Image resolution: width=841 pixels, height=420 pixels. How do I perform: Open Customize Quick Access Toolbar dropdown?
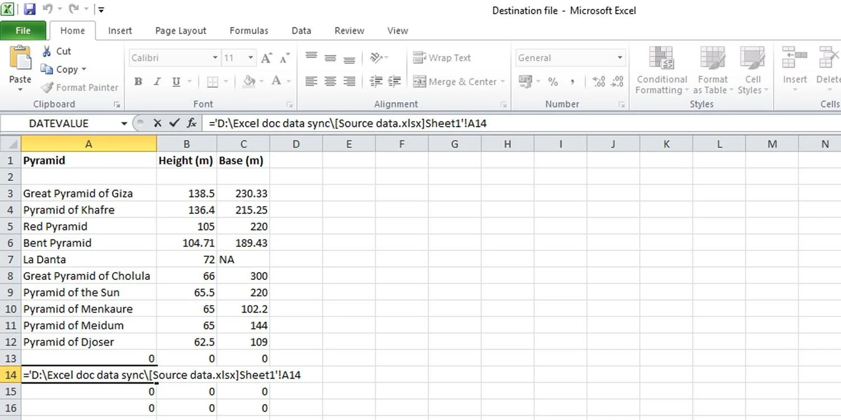coord(100,10)
